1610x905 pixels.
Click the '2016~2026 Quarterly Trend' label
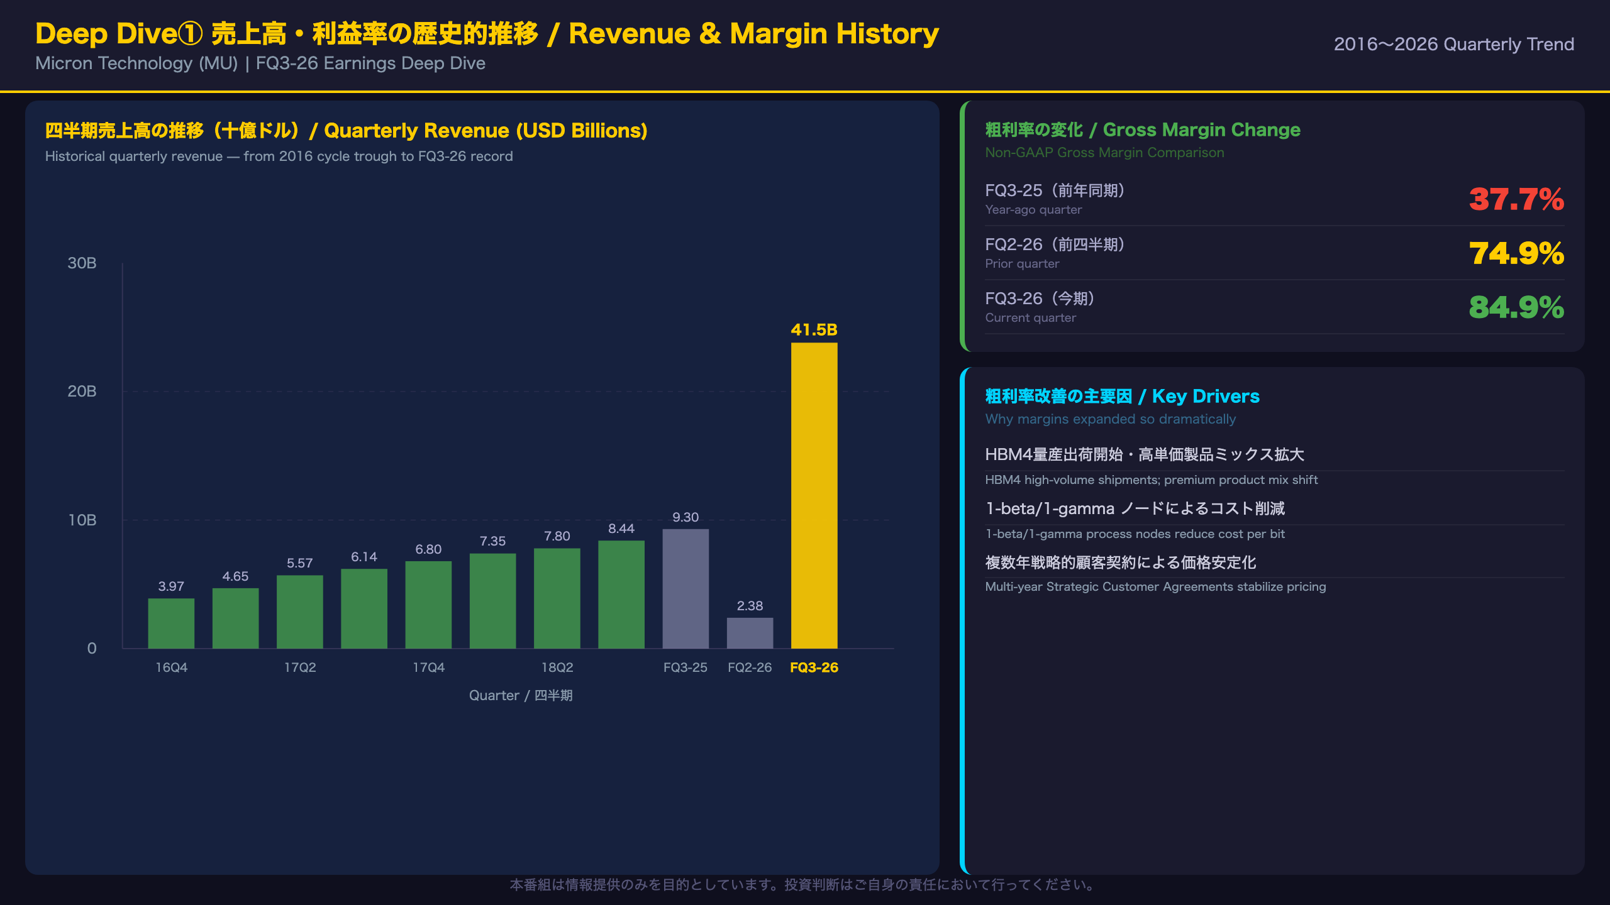pos(1453,44)
